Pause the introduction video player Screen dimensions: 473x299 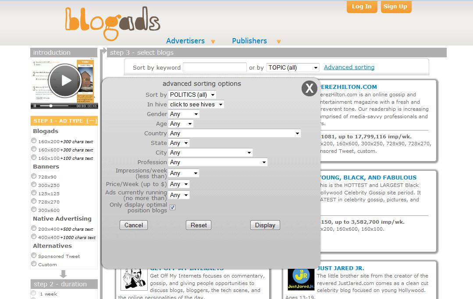coord(35,106)
